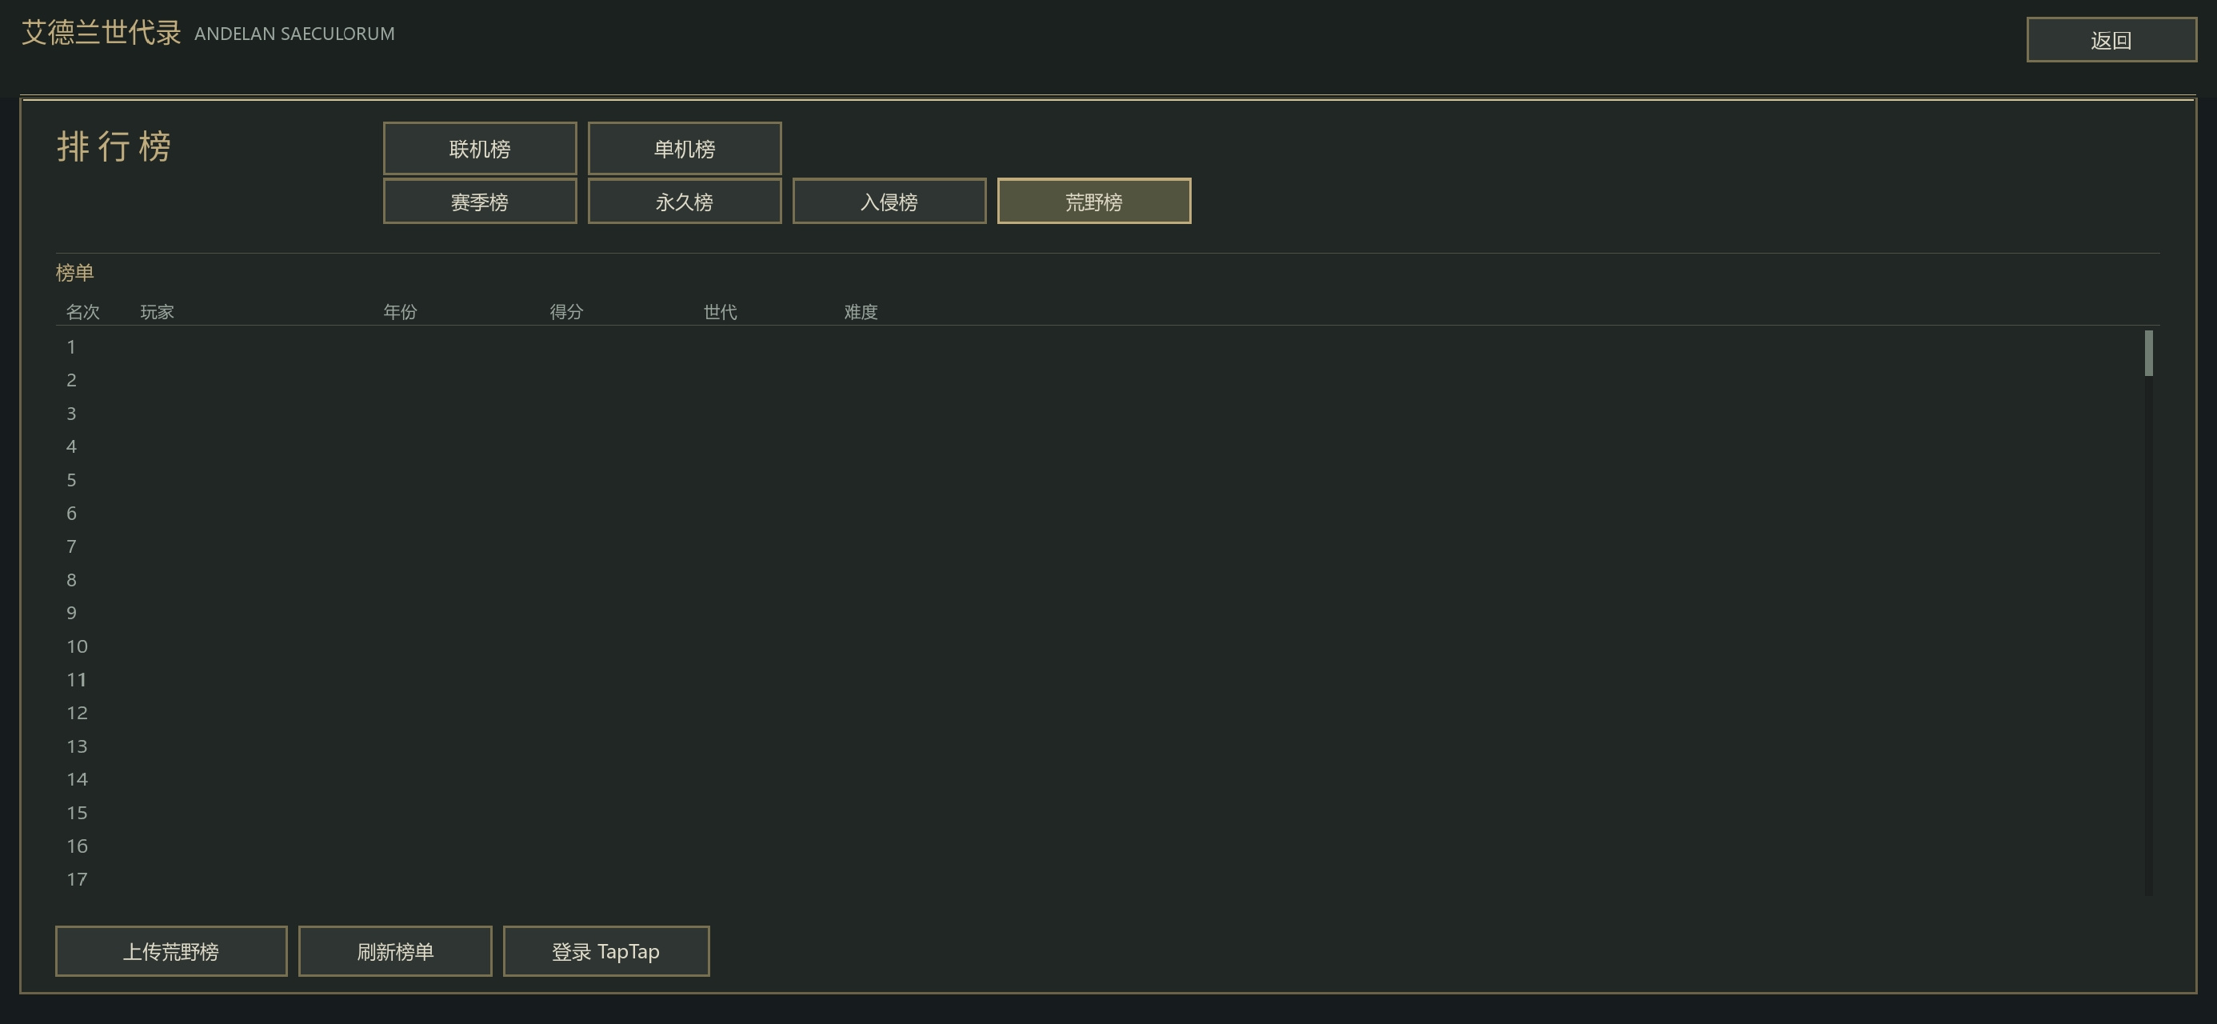This screenshot has height=1024, width=2217.
Task: Click the 得分 column header
Action: point(566,312)
